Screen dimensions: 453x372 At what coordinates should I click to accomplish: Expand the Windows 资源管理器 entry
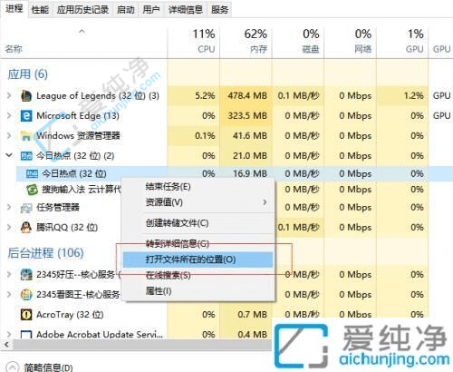[x=9, y=136]
